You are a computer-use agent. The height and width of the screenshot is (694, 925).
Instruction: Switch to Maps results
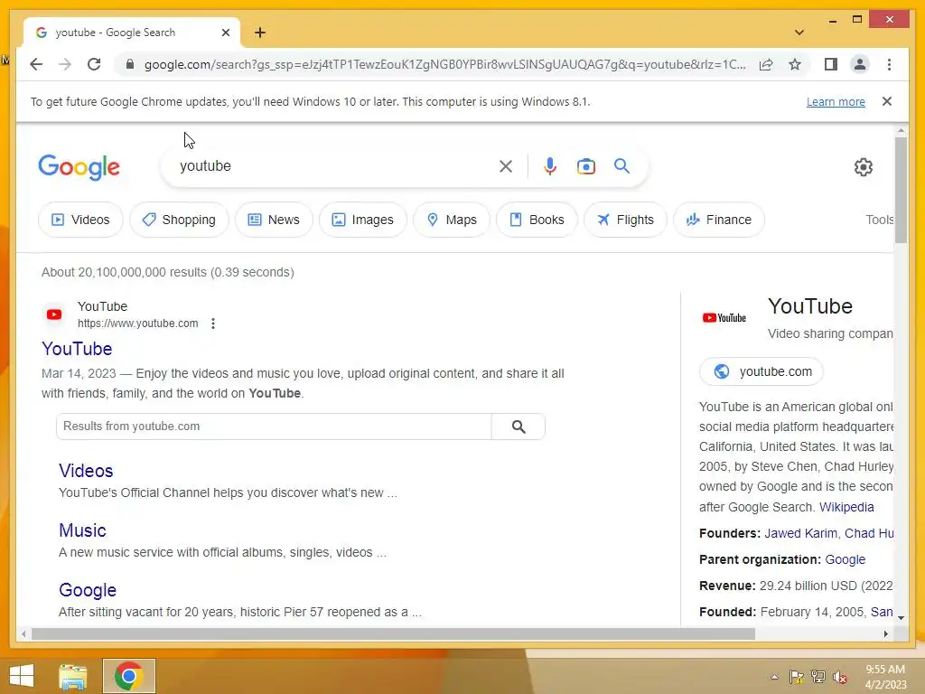(x=452, y=220)
